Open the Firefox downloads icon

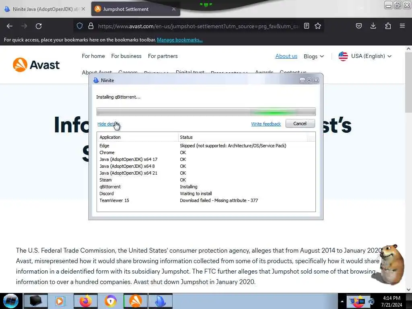tap(373, 26)
